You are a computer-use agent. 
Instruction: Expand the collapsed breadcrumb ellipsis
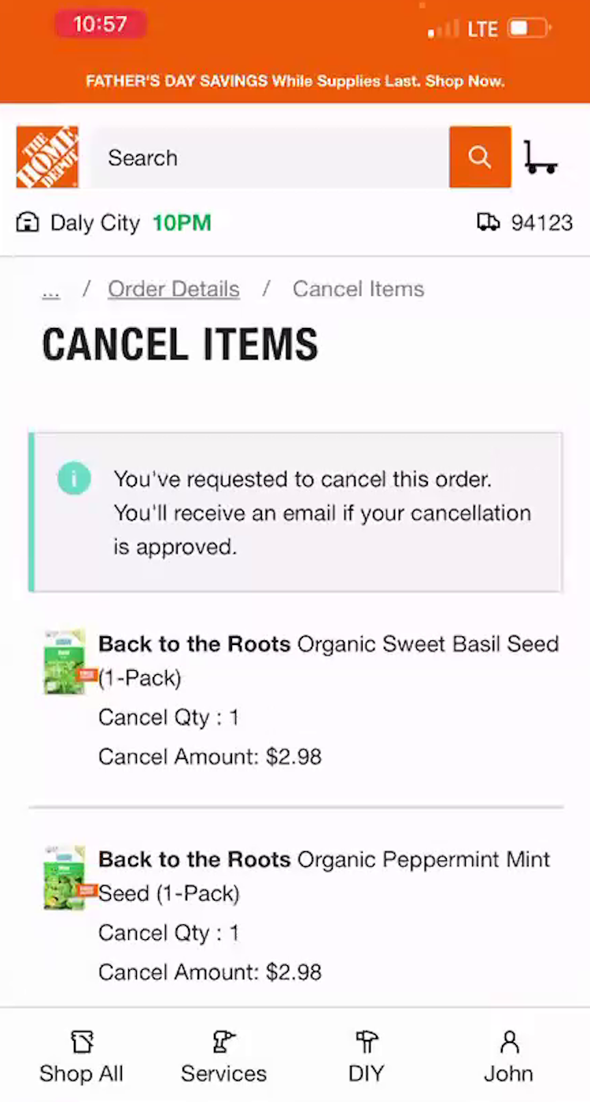51,289
